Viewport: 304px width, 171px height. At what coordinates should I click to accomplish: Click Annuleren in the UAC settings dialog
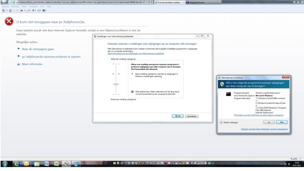point(192,116)
